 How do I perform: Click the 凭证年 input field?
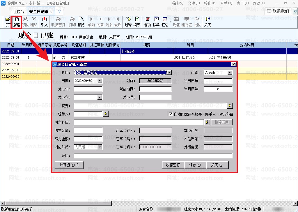click(88, 89)
